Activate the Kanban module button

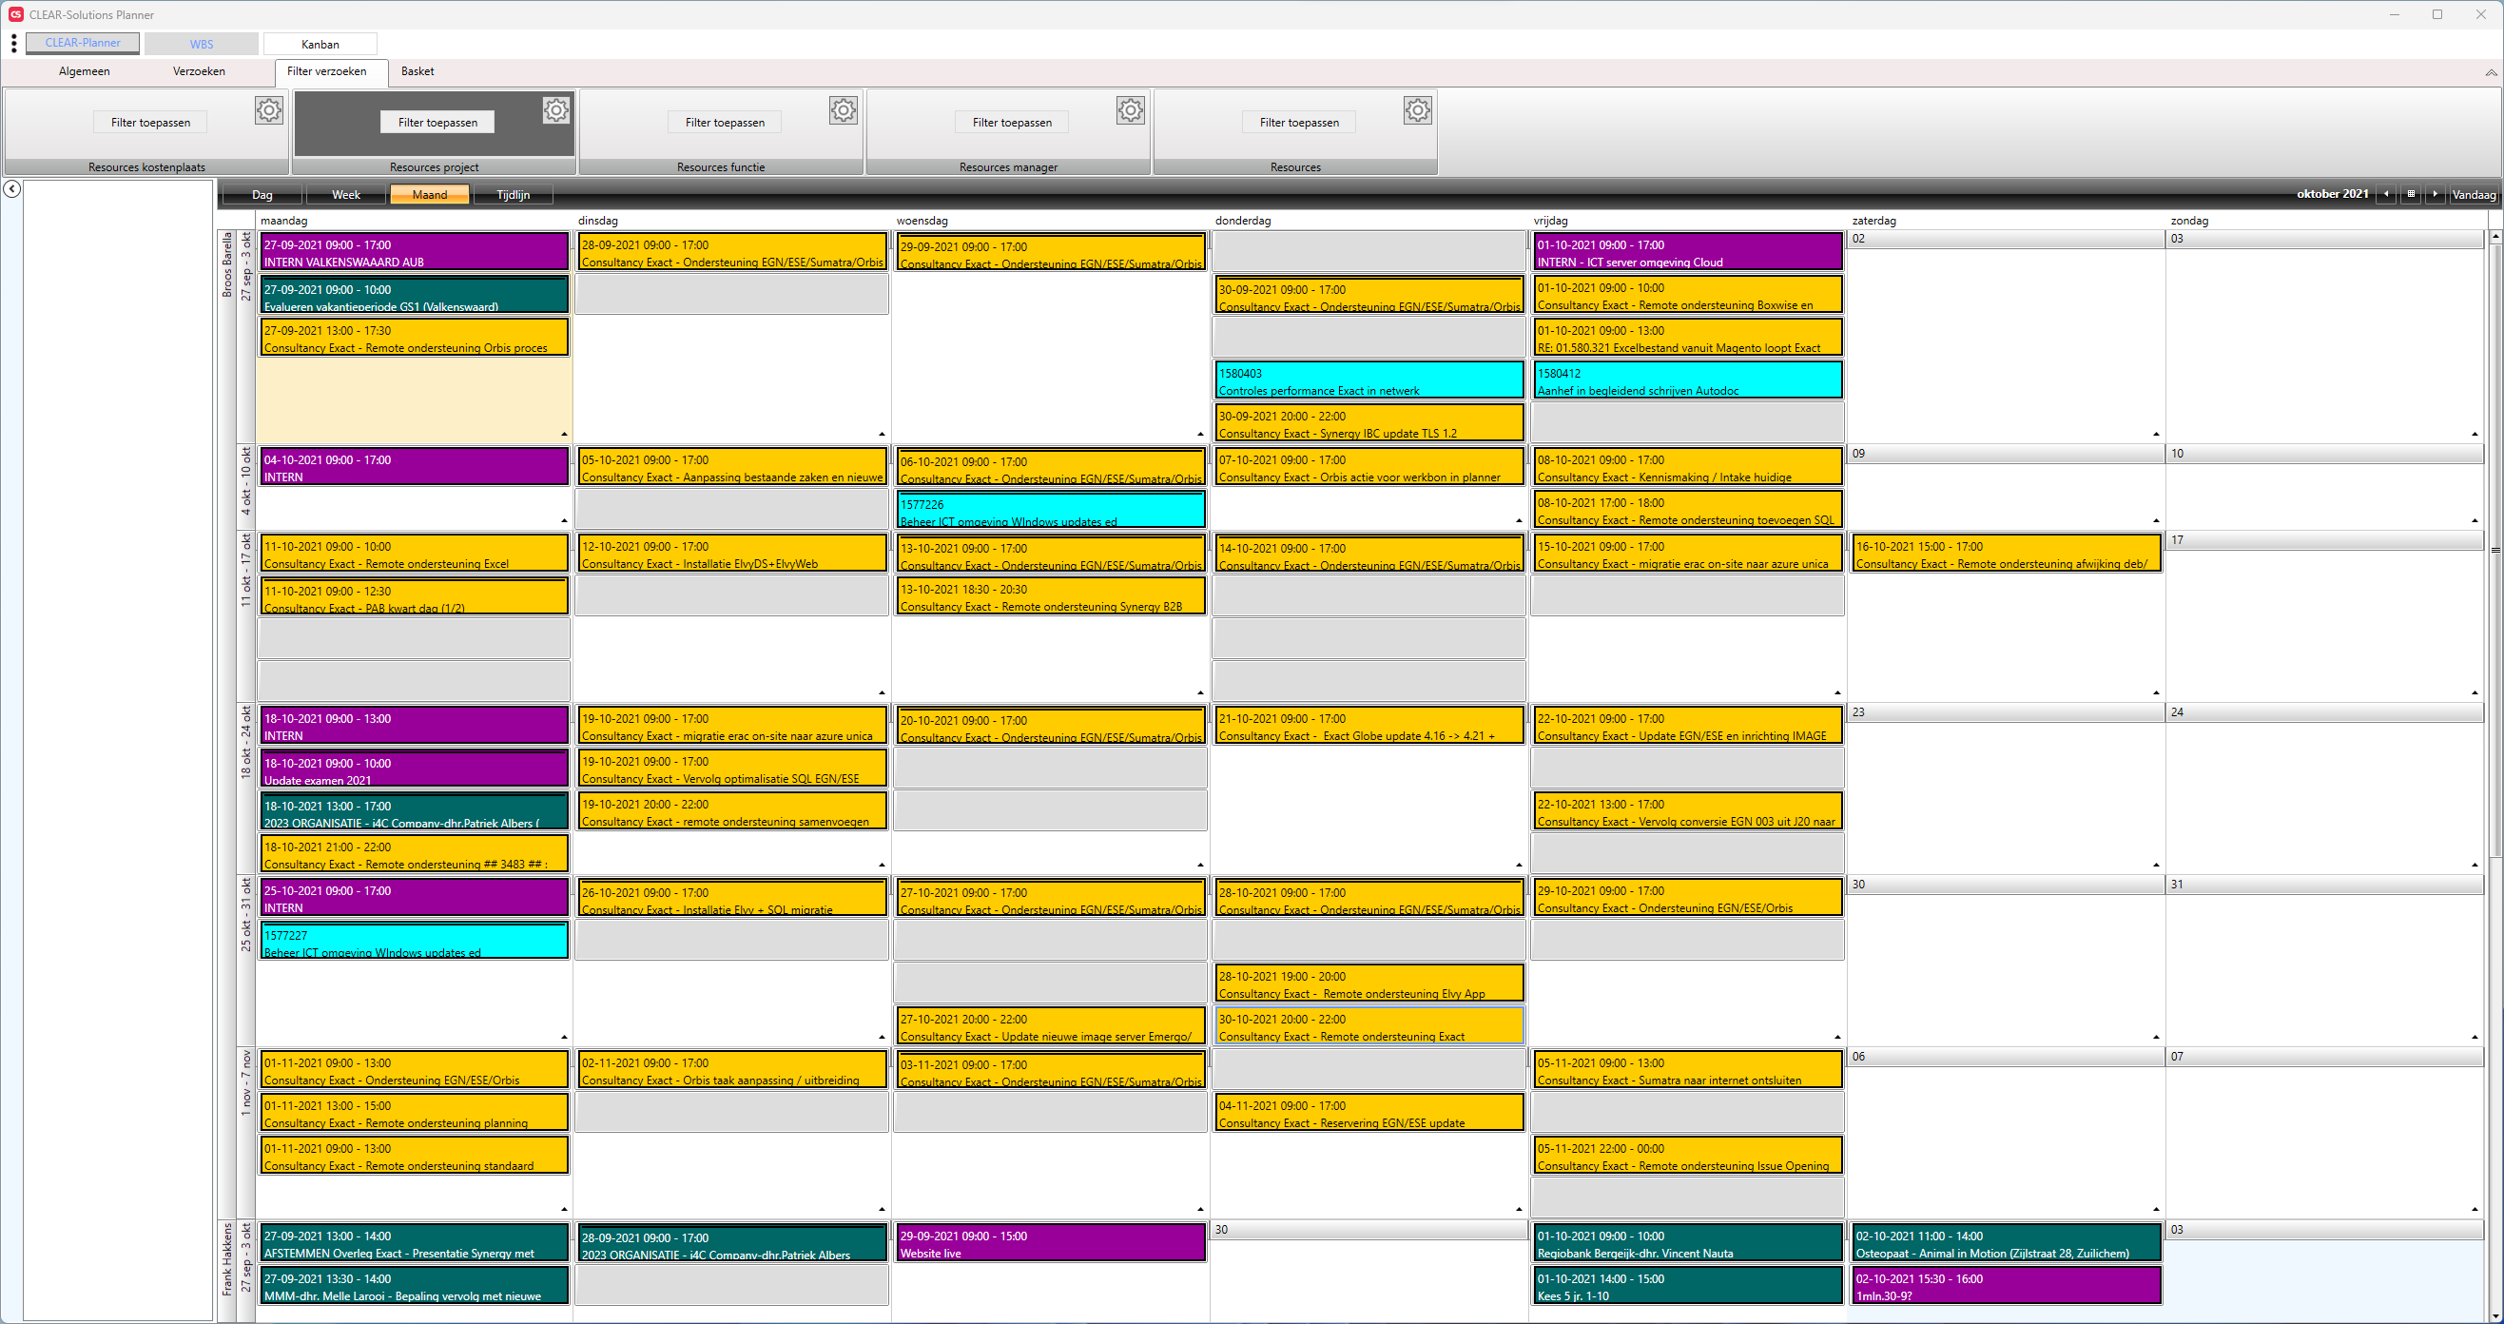click(320, 44)
